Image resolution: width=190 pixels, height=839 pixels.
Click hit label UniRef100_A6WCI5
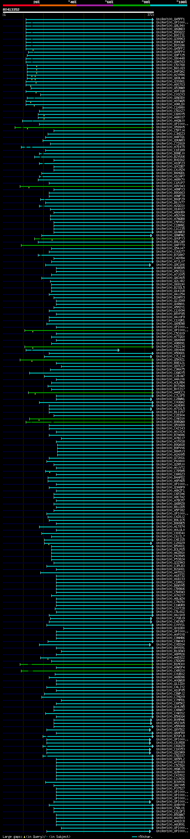[x=170, y=769]
